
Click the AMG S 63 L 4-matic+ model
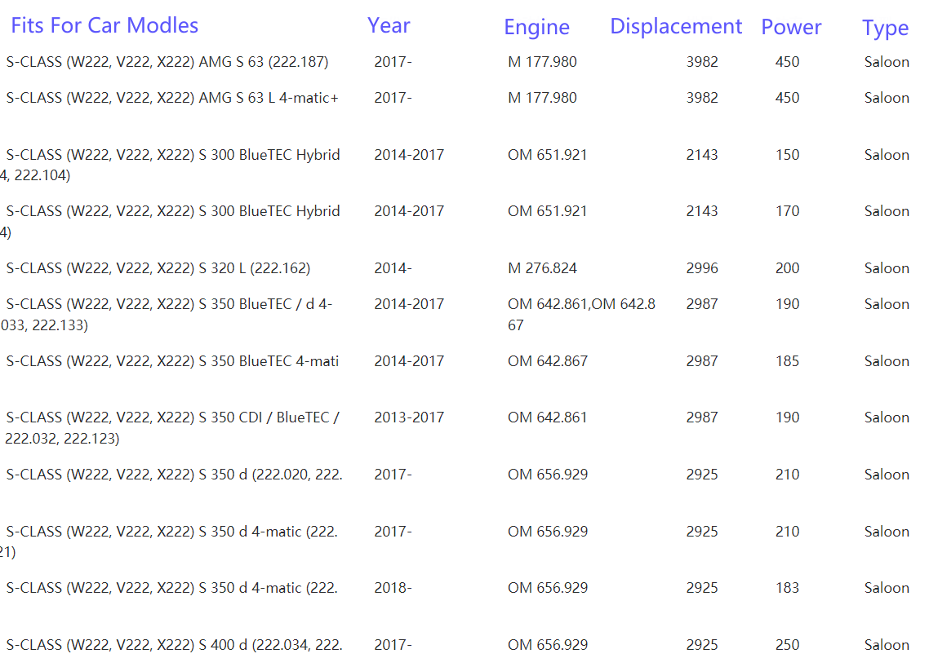point(172,98)
